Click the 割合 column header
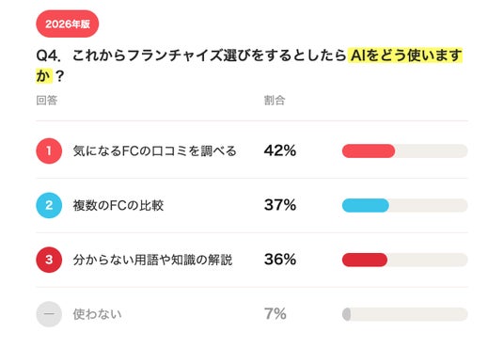The height and width of the screenshot is (348, 504). coord(275,101)
